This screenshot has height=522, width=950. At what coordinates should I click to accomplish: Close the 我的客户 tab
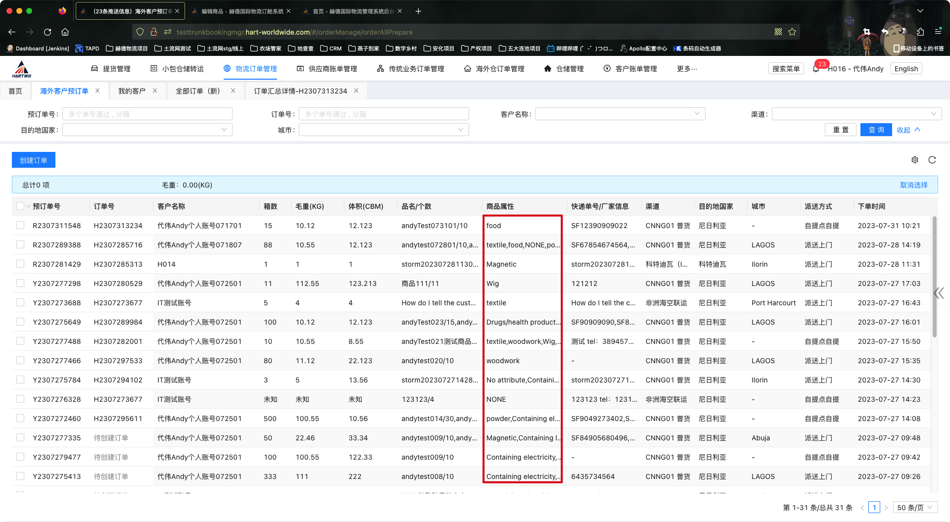(x=155, y=91)
